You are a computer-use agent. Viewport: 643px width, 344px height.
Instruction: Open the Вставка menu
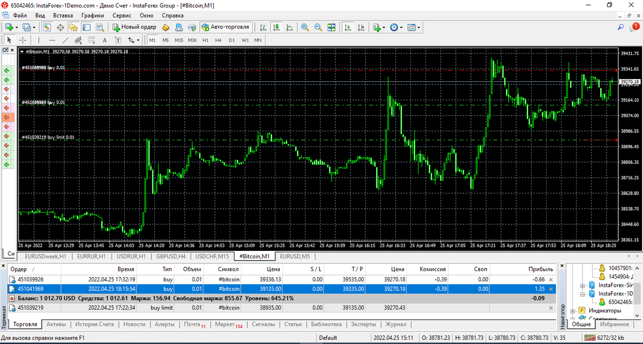63,16
